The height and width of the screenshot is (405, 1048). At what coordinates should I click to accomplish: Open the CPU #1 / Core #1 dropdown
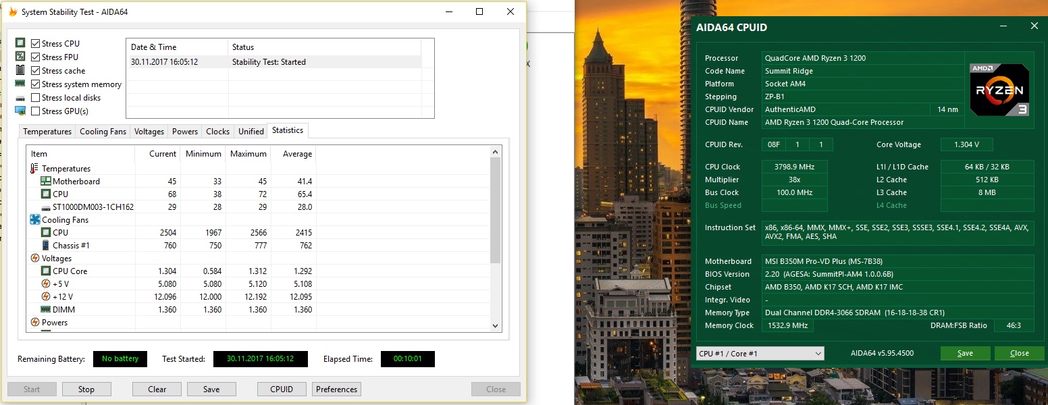tap(760, 353)
